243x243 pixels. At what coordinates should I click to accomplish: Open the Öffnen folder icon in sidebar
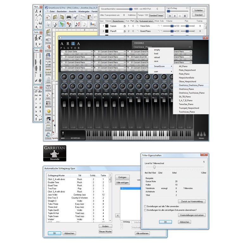point(48,32)
